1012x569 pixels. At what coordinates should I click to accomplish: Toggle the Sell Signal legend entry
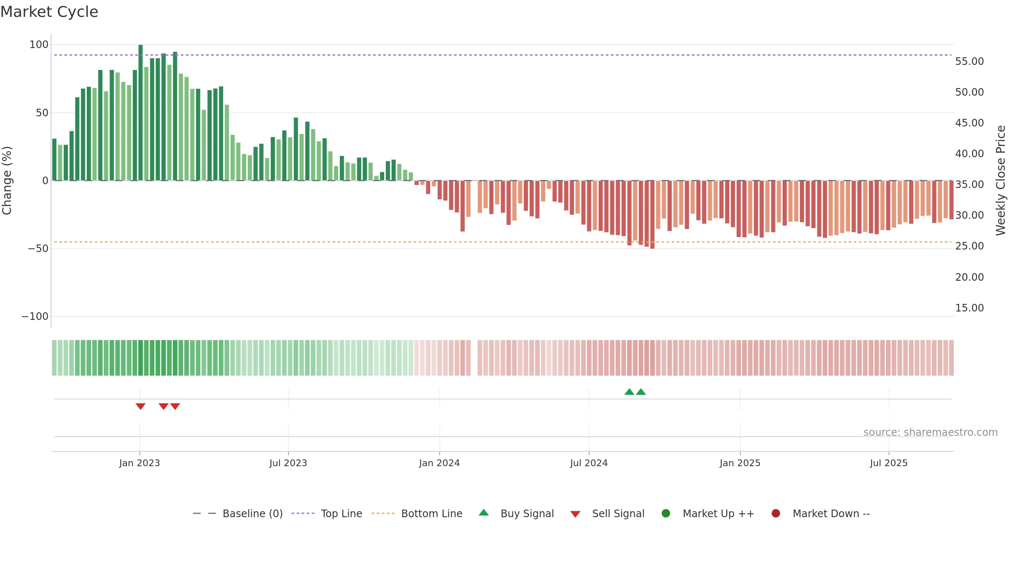(607, 513)
